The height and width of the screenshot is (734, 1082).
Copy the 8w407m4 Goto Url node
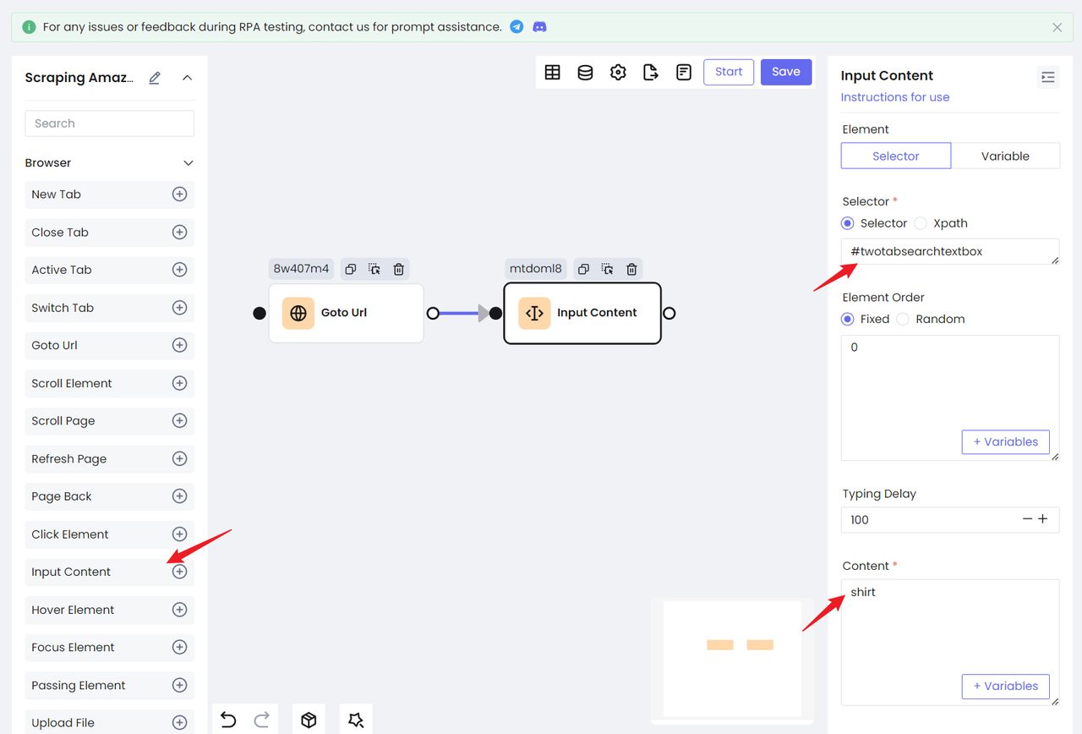351,269
